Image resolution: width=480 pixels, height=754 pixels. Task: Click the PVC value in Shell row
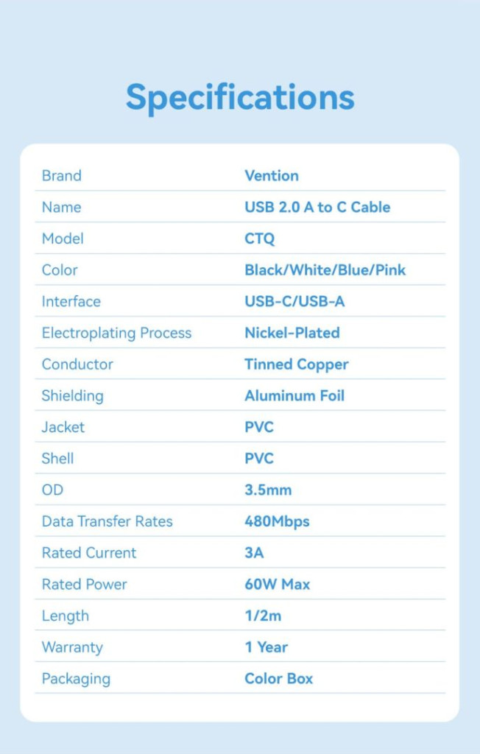tap(259, 459)
